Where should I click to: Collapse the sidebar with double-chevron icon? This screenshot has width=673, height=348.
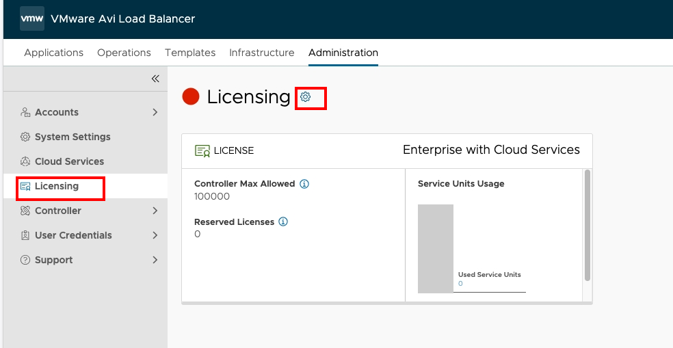click(x=155, y=79)
